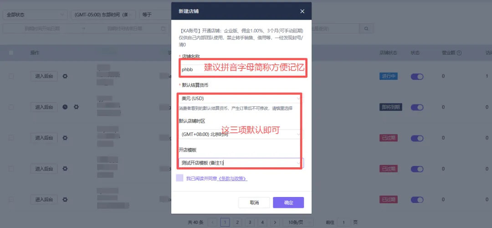The height and width of the screenshot is (228, 492).
Task: Click the 店铺状态 column header
Action: (388, 53)
